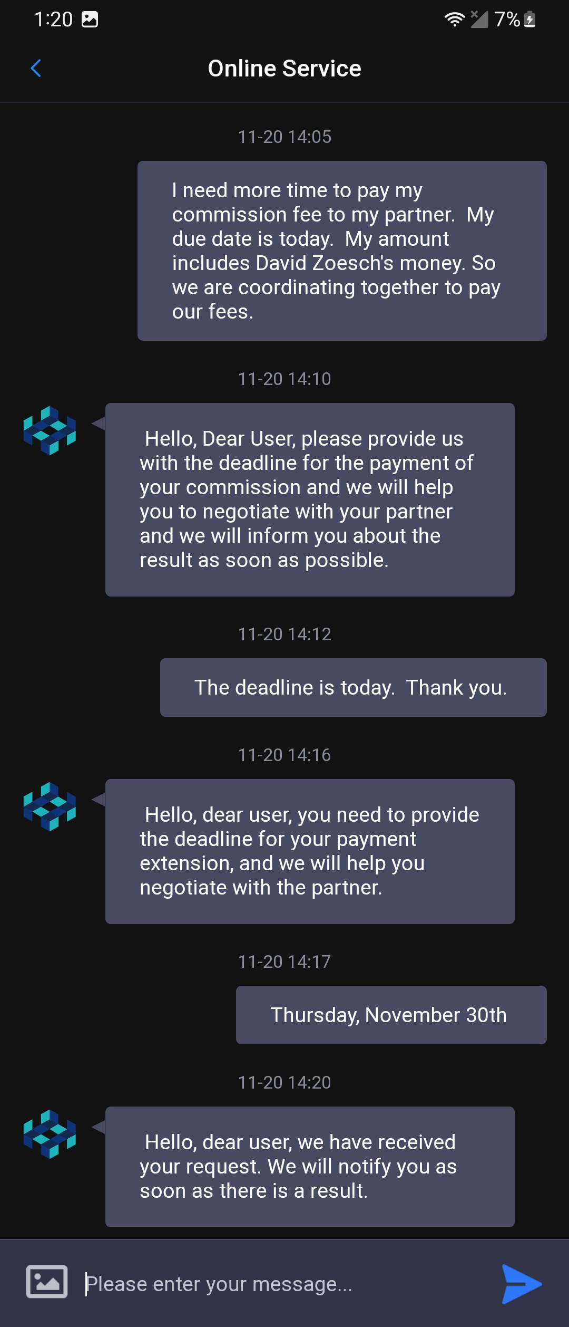The height and width of the screenshot is (1327, 569).
Task: Tap the "Thursday, November 30th" message bubble
Action: [x=391, y=1015]
